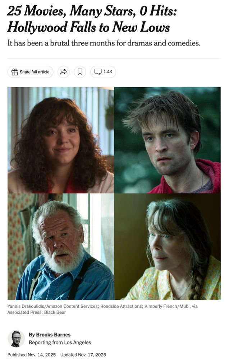Click the gift icon beside Share full article
This screenshot has width=229, height=359.
click(15, 72)
